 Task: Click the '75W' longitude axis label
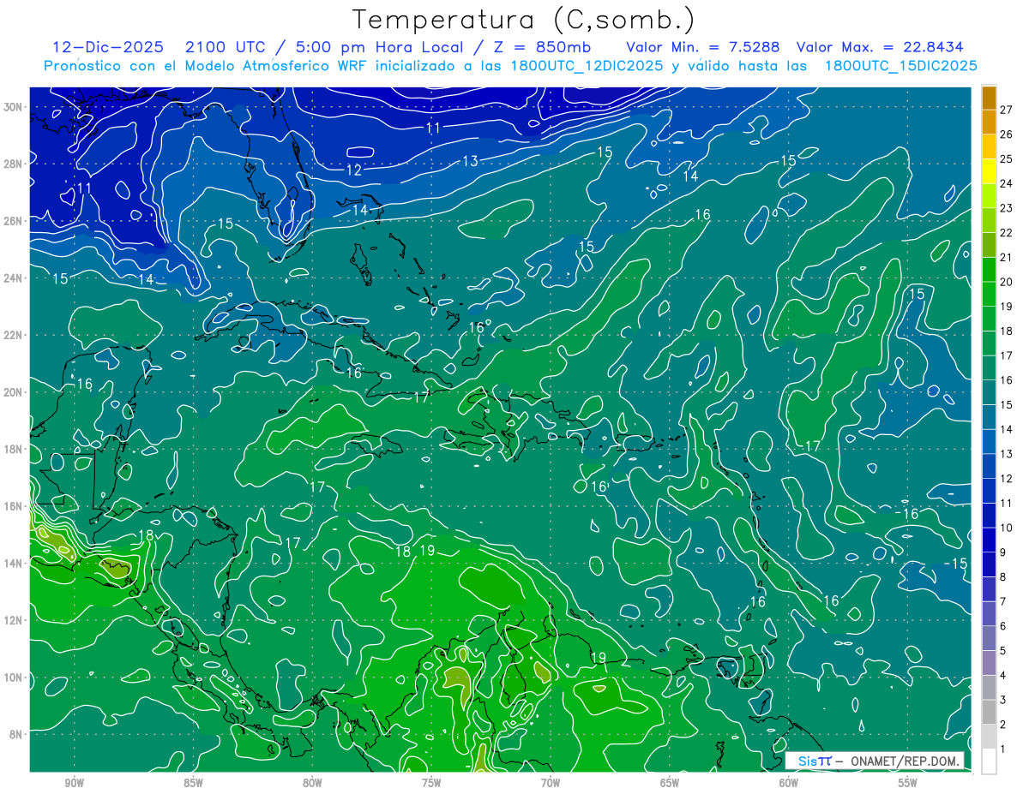coord(431,783)
